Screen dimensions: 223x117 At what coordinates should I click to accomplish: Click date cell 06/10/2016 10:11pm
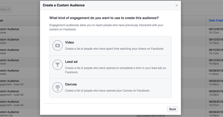point(216,51)
